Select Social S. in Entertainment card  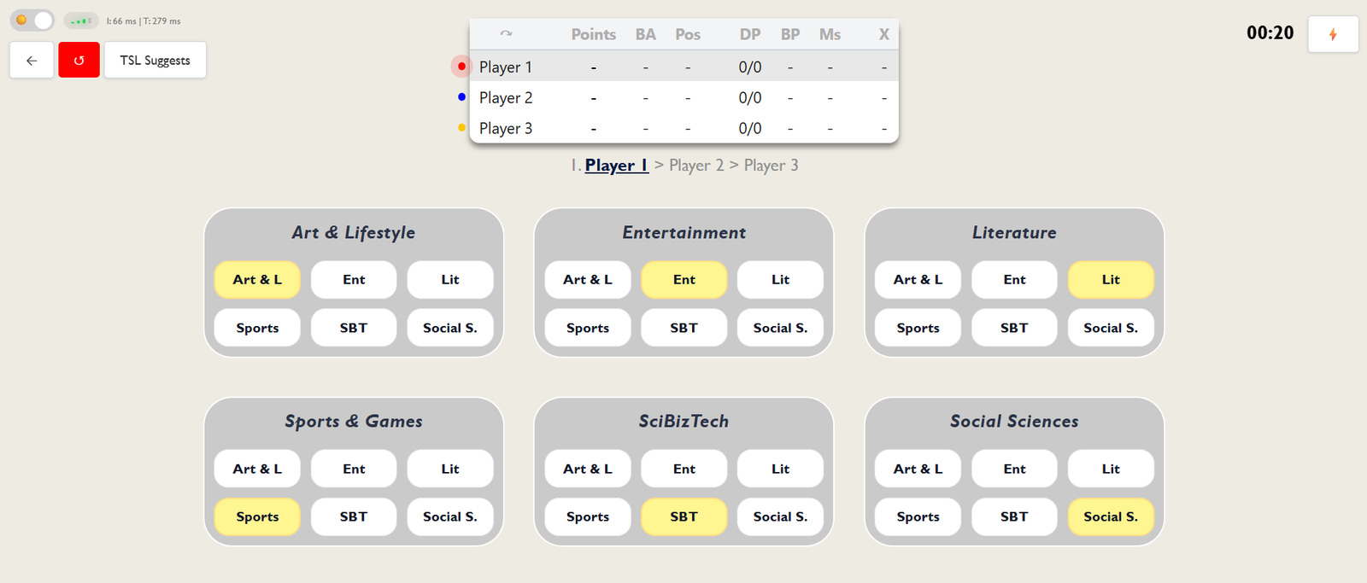click(x=781, y=328)
